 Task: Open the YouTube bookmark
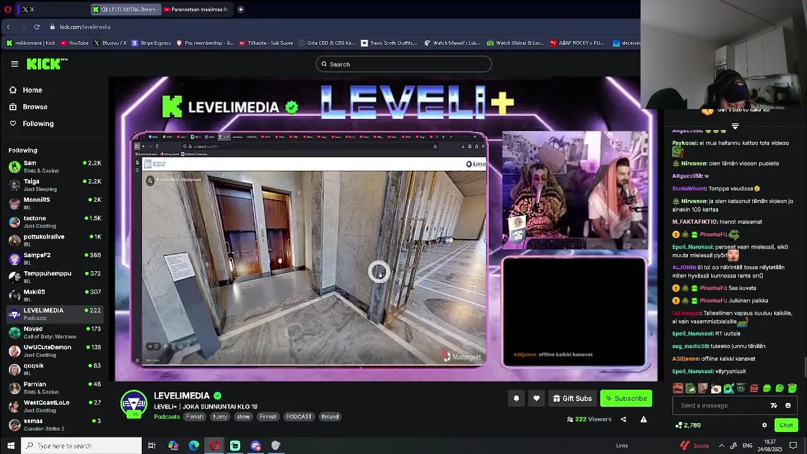coord(74,43)
